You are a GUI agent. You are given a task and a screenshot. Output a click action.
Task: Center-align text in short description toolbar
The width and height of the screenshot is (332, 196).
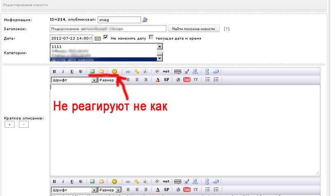click(137, 79)
